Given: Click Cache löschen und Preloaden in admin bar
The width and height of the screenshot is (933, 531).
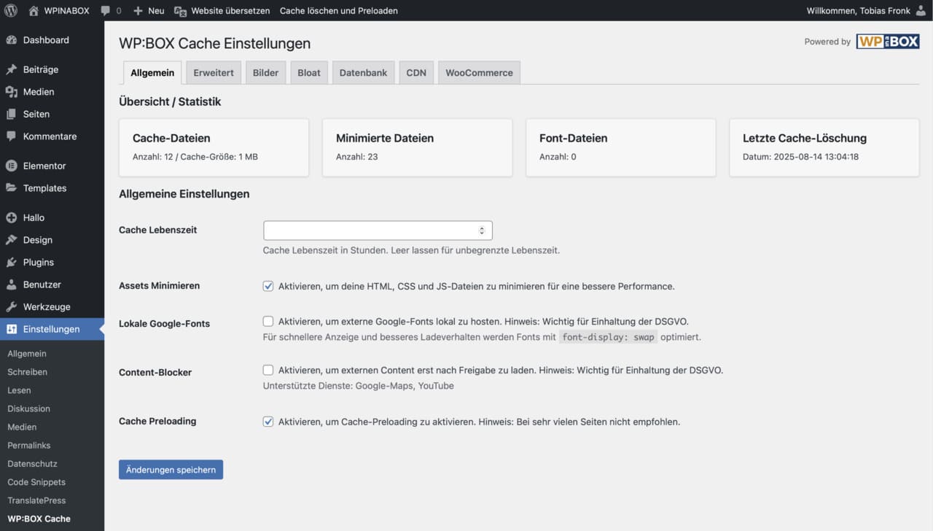Looking at the screenshot, I should click(x=339, y=11).
